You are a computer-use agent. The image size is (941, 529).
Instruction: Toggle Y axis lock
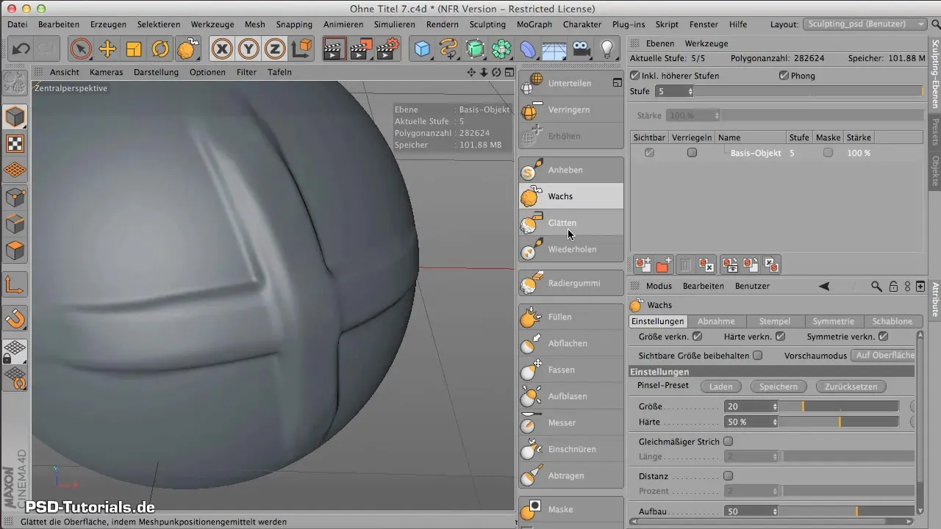tap(249, 49)
